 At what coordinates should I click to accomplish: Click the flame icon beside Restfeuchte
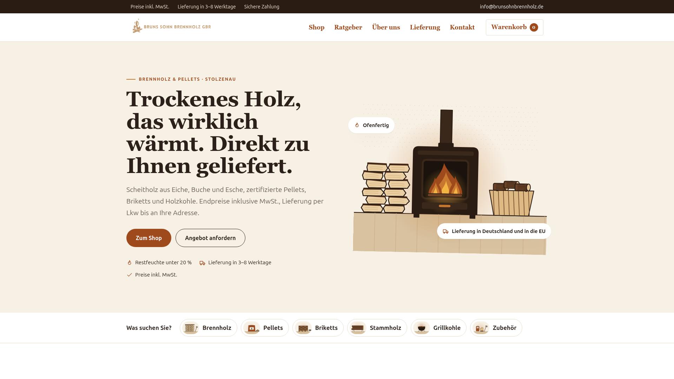point(130,262)
